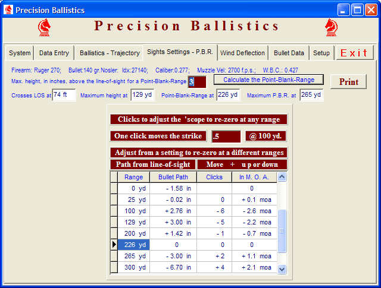
Task: Switch to the Wind Deflection tab
Action: coord(243,53)
